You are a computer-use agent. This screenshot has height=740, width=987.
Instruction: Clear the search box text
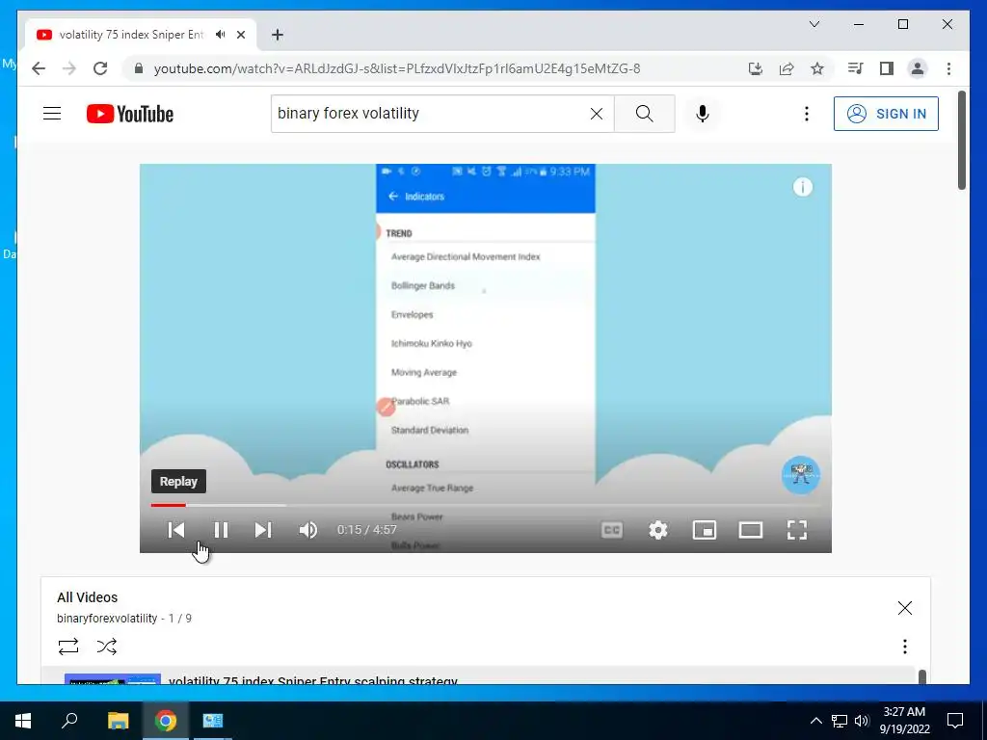tap(596, 114)
